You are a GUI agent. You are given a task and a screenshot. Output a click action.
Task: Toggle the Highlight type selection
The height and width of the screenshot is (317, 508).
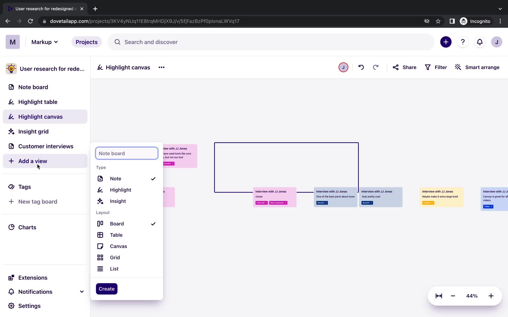120,190
